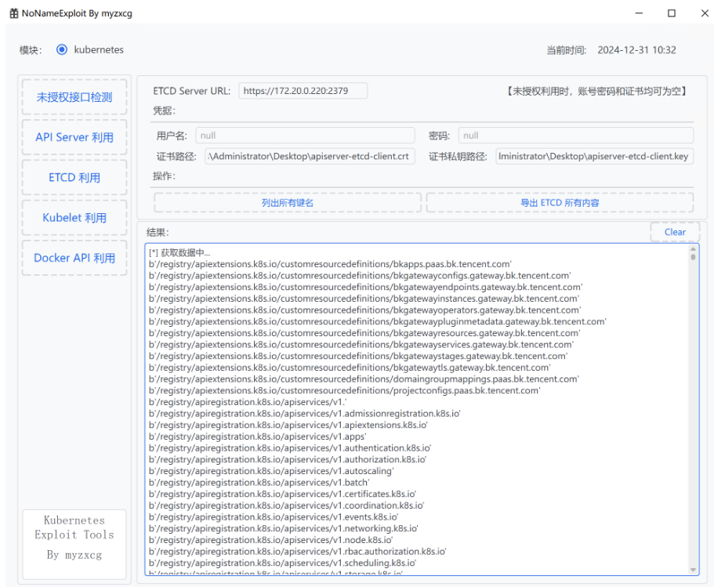
Task: Select the bkgatewaystages.gateway.bk.tencent.com line
Action: point(358,356)
